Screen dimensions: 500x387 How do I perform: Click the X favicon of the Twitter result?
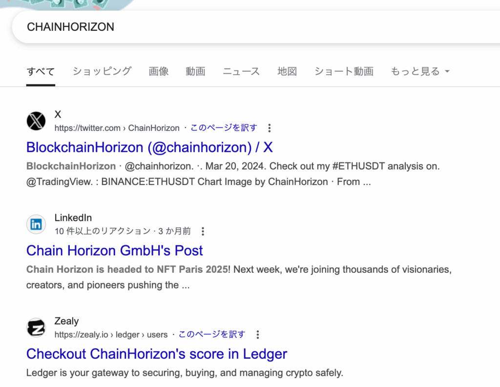(36, 121)
